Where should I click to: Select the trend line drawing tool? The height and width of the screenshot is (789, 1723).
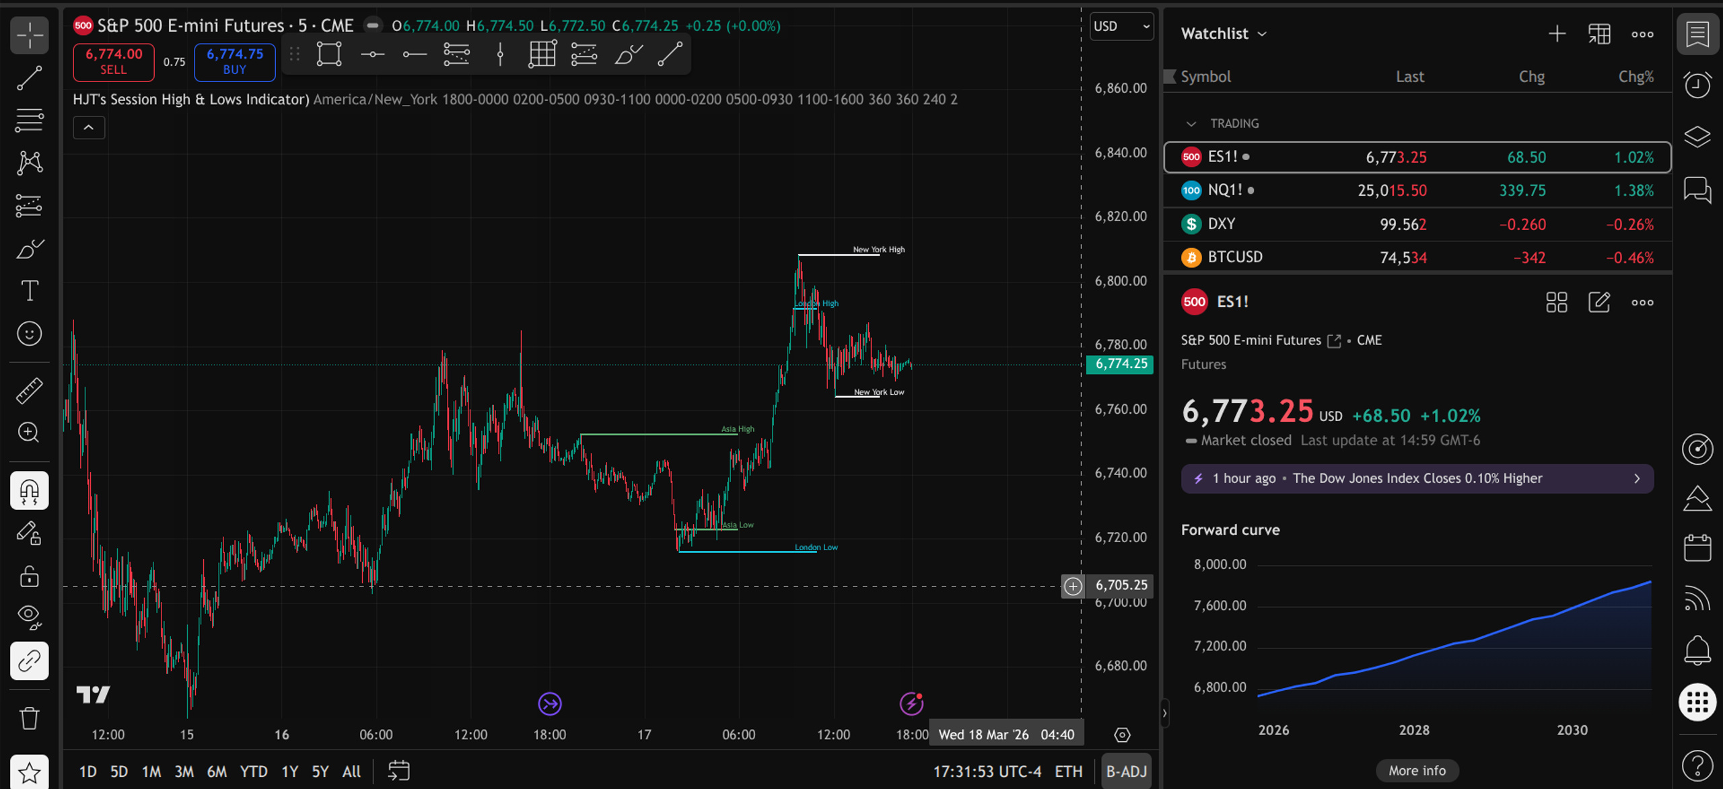[29, 78]
